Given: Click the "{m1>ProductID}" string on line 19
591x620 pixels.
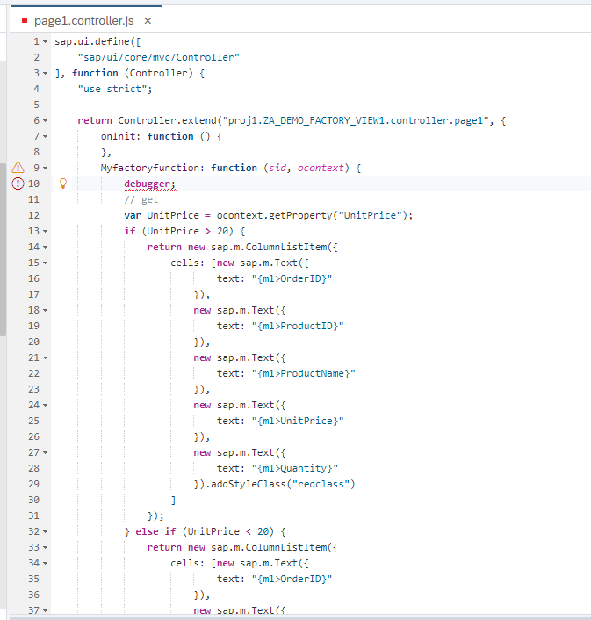Looking at the screenshot, I should coord(298,326).
